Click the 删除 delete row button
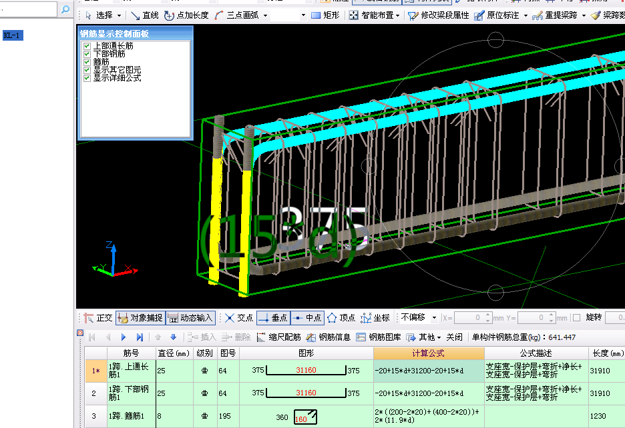Viewport: 625px width, 428px height. click(236, 337)
